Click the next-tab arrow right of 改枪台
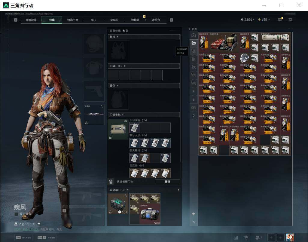The width and height of the screenshot is (308, 242). [x=171, y=20]
